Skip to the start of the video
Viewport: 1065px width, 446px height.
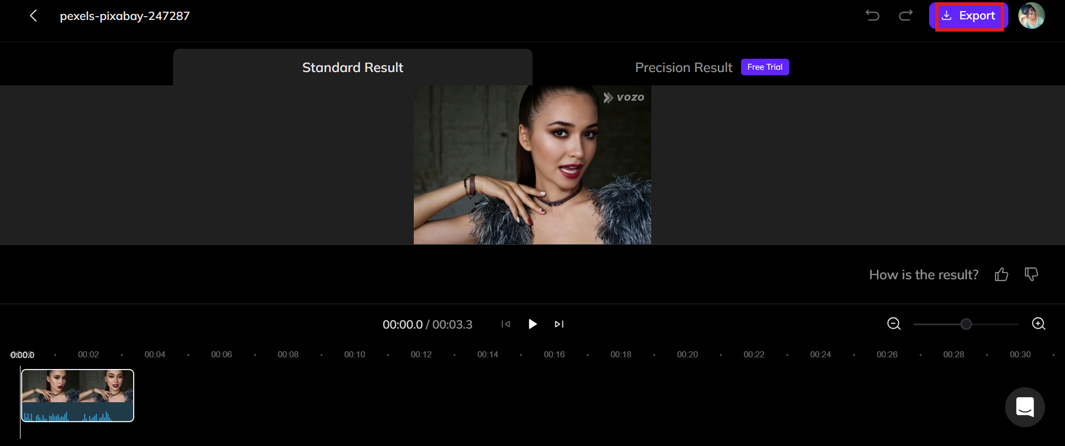click(506, 324)
